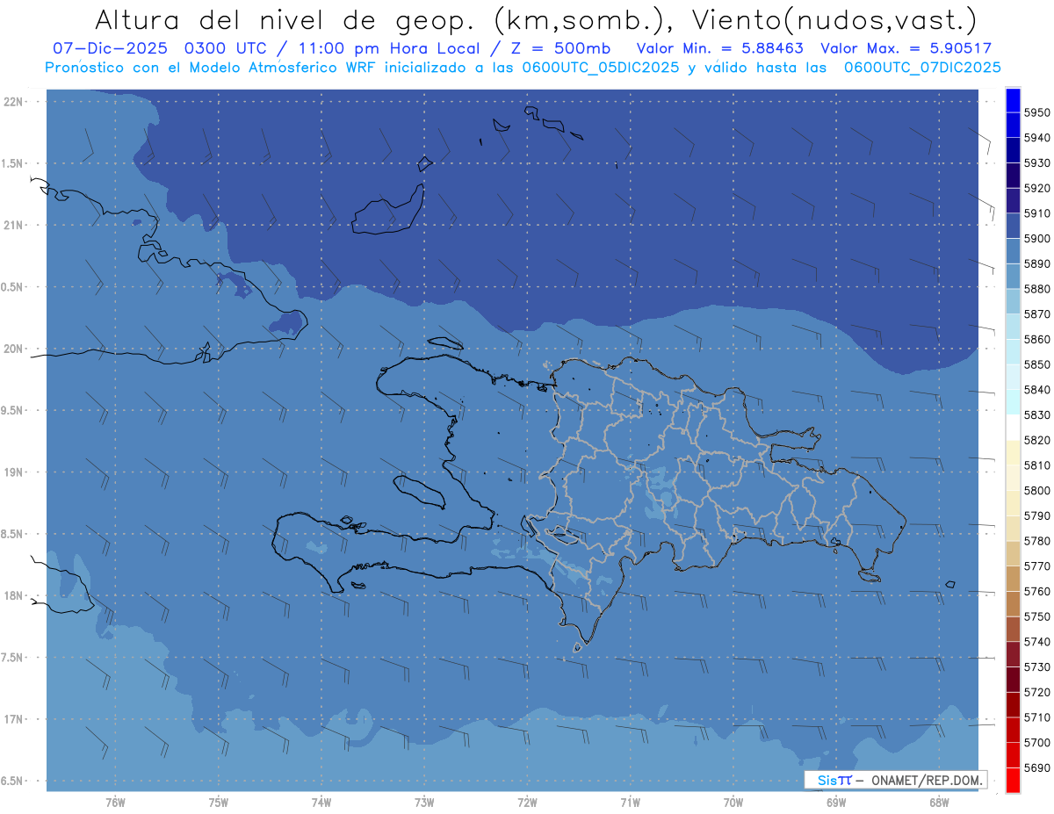Click the legend value "5870"
Image resolution: width=1054 pixels, height=814 pixels.
tap(1037, 314)
